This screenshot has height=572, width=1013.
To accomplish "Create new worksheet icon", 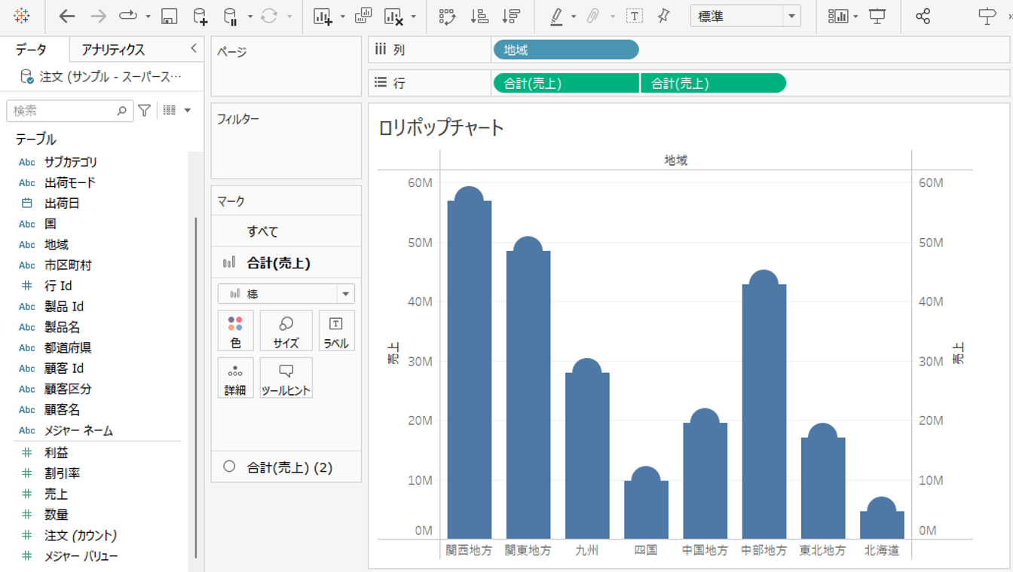I will pos(323,16).
